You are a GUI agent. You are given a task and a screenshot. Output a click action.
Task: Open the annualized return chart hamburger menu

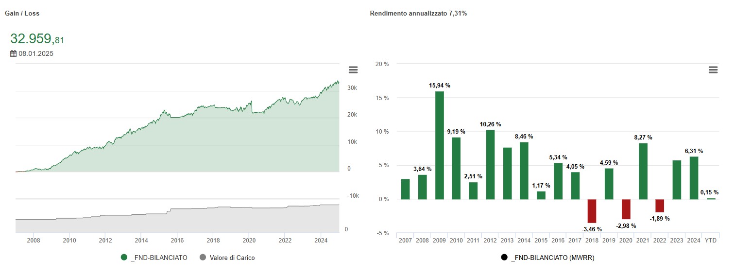point(713,70)
